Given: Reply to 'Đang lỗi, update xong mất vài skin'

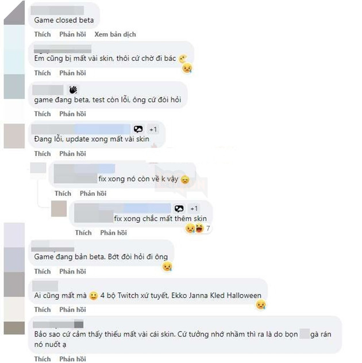Looking at the screenshot, I should (73, 153).
